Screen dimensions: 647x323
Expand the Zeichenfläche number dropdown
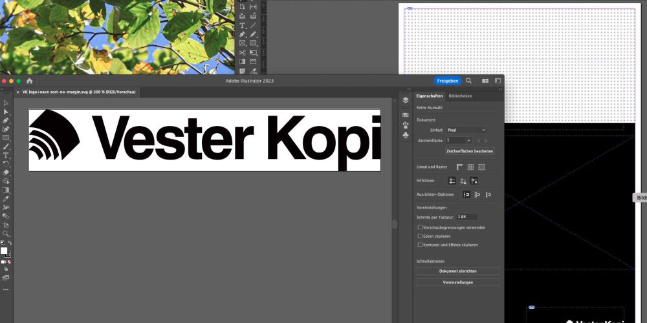click(x=458, y=140)
